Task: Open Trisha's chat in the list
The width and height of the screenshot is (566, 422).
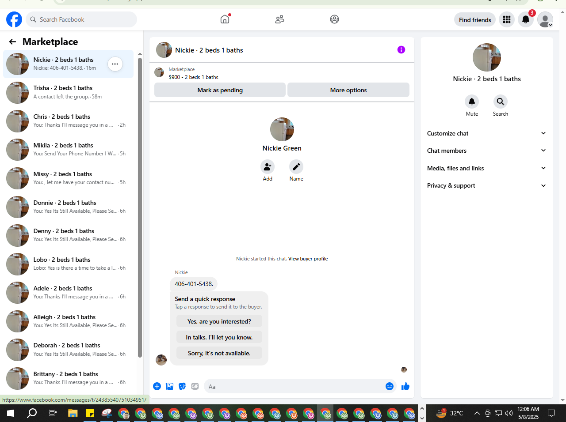Action: (x=69, y=92)
